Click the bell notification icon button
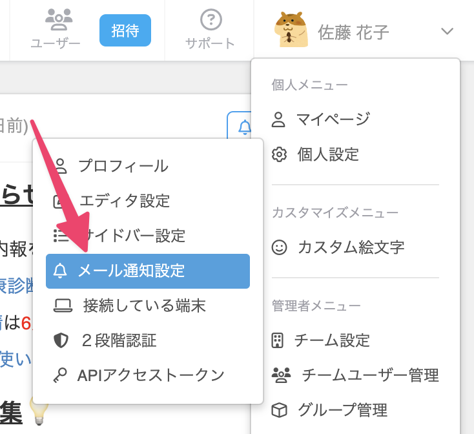 coord(244,127)
